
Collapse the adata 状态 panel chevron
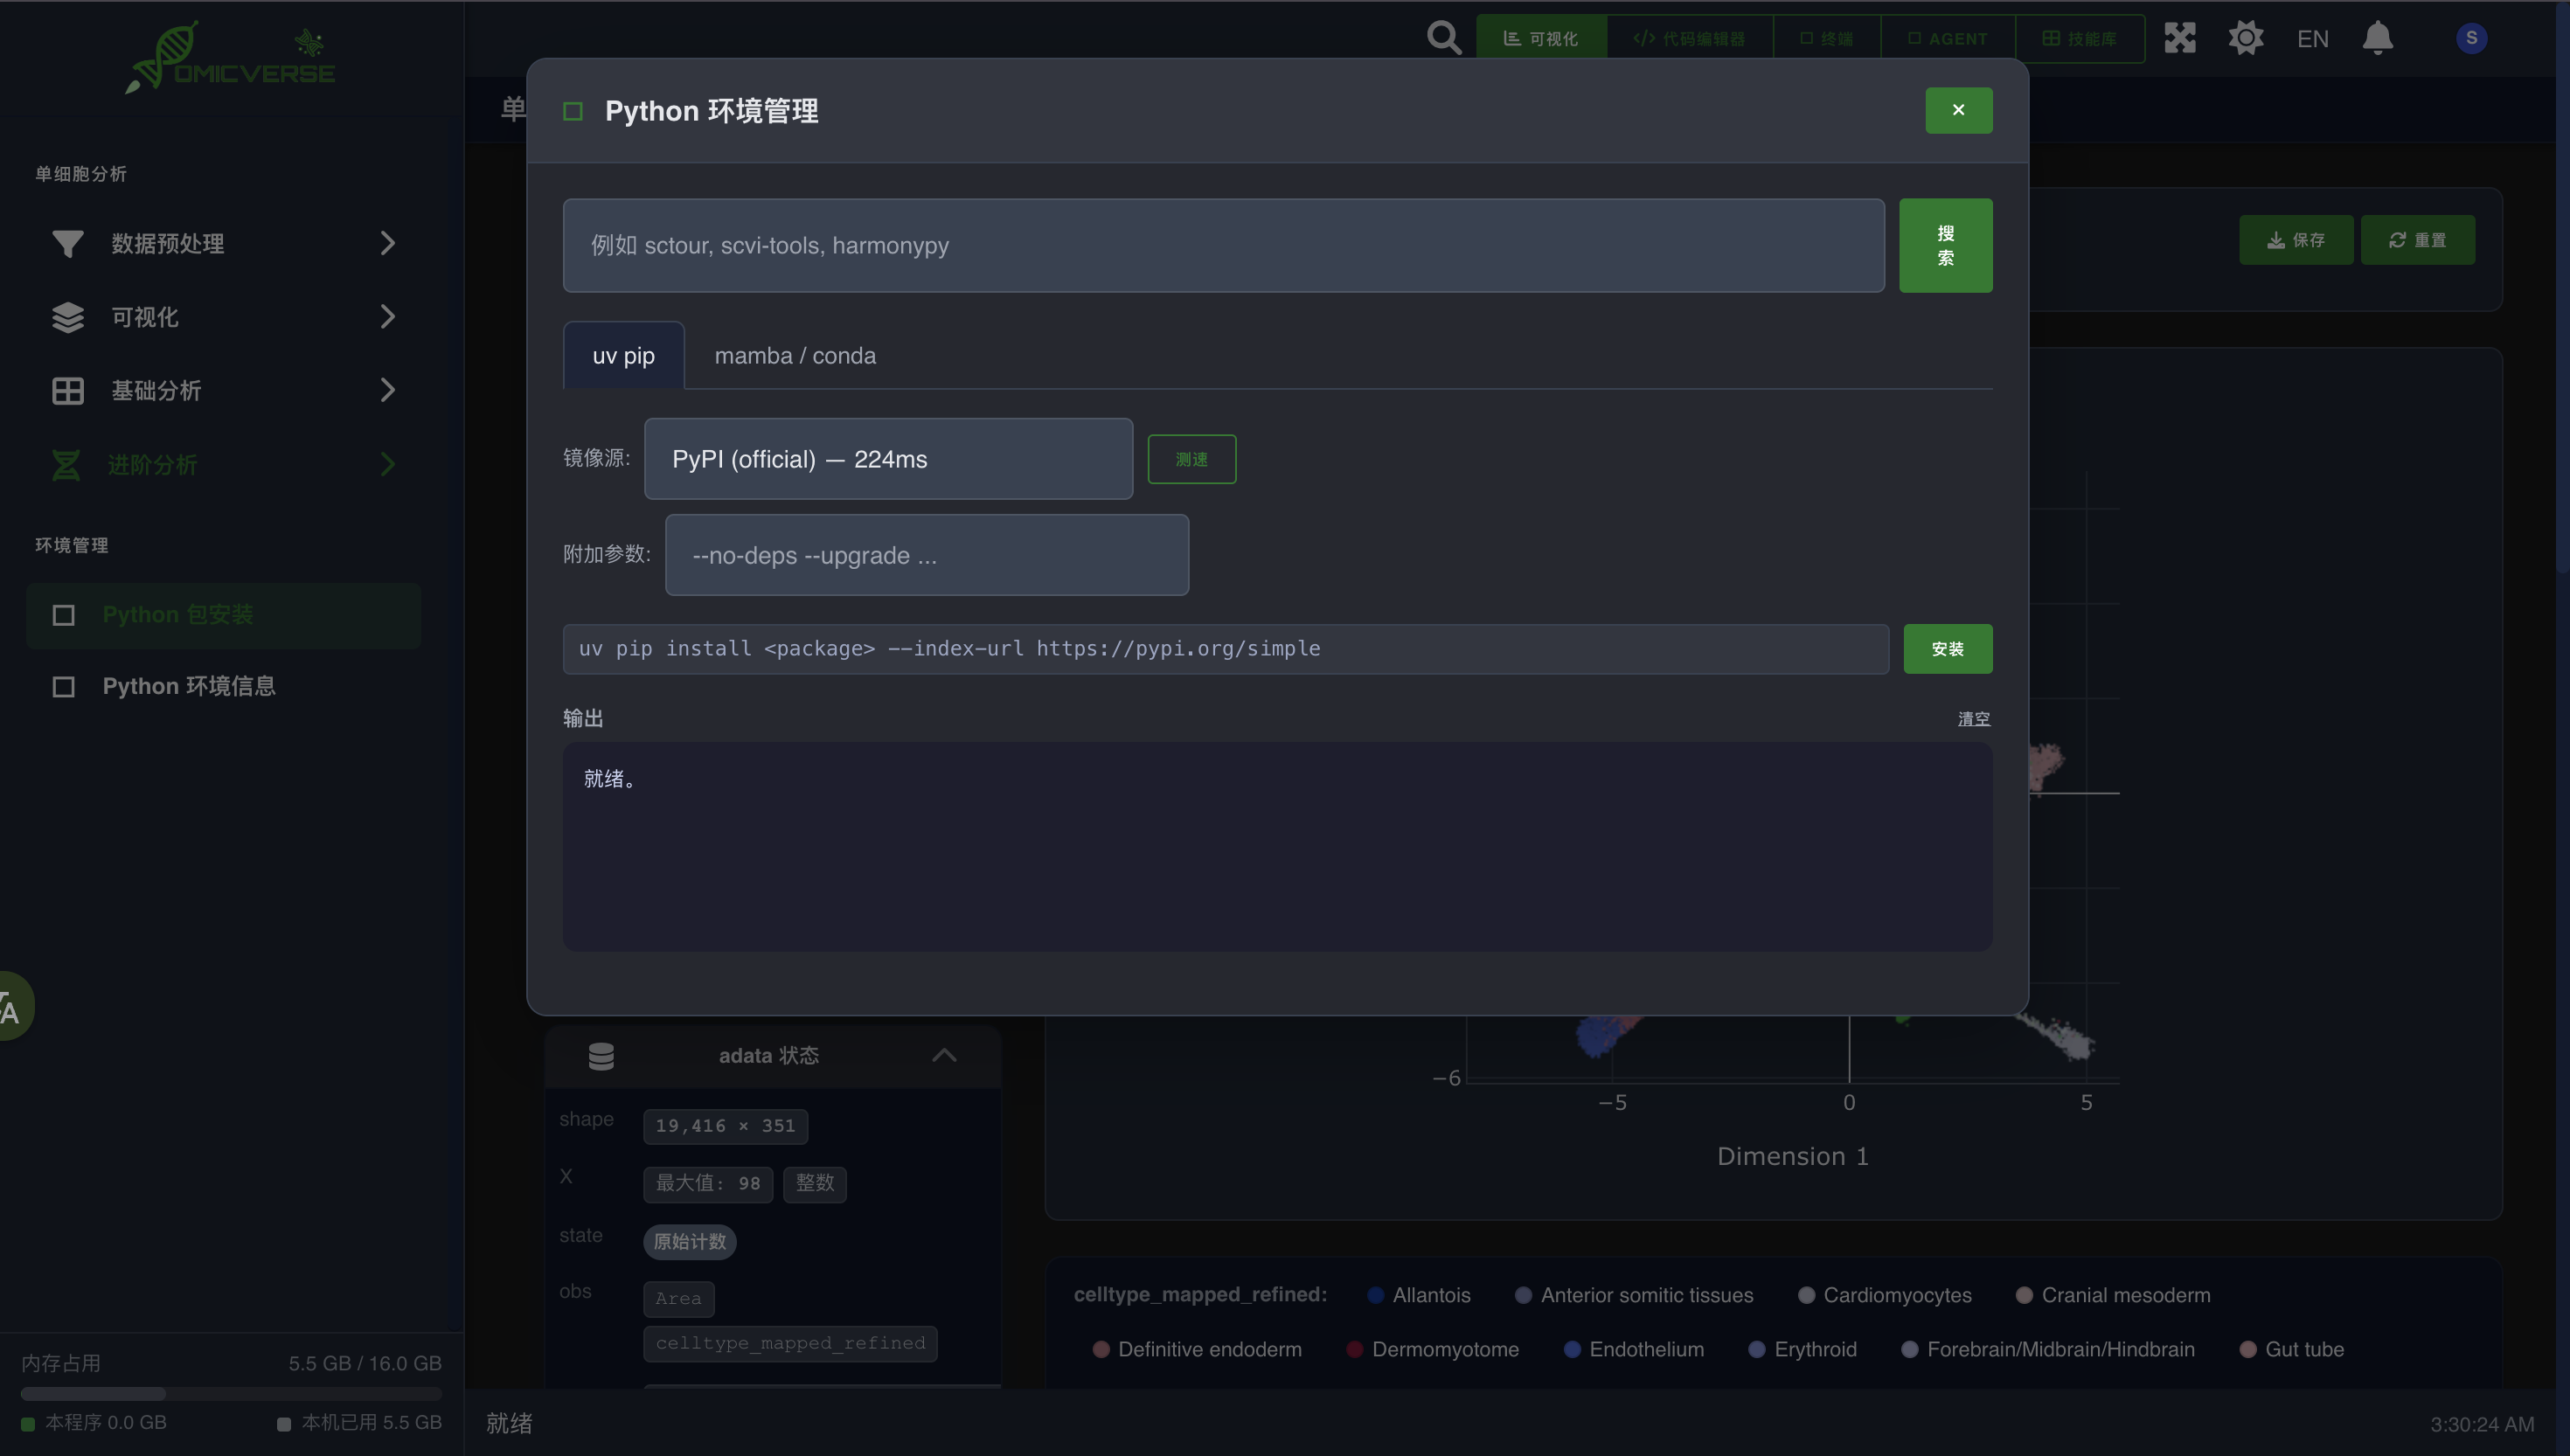click(x=944, y=1056)
